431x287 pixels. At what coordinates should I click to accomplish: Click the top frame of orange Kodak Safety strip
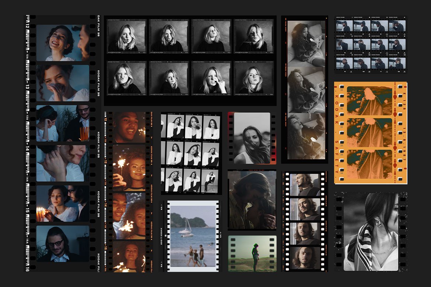[369, 101]
